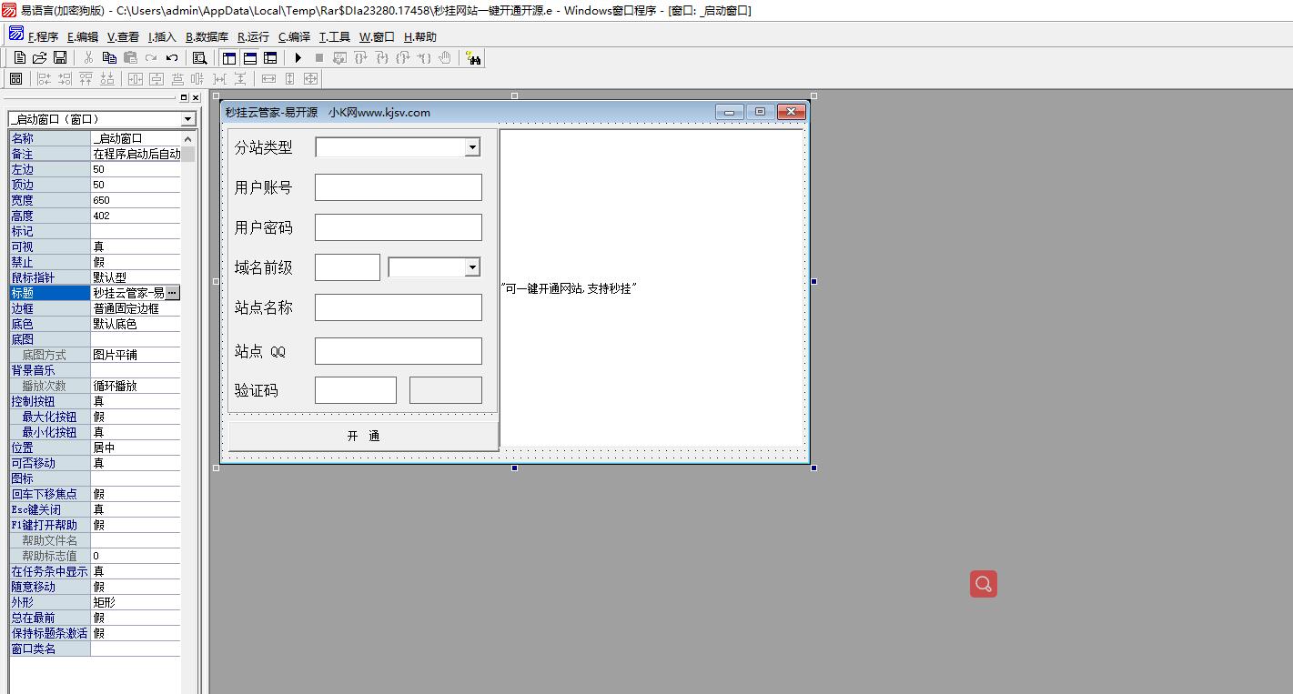Open the _启动窗口 component selector dropdown
The image size is (1293, 694).
pos(187,119)
